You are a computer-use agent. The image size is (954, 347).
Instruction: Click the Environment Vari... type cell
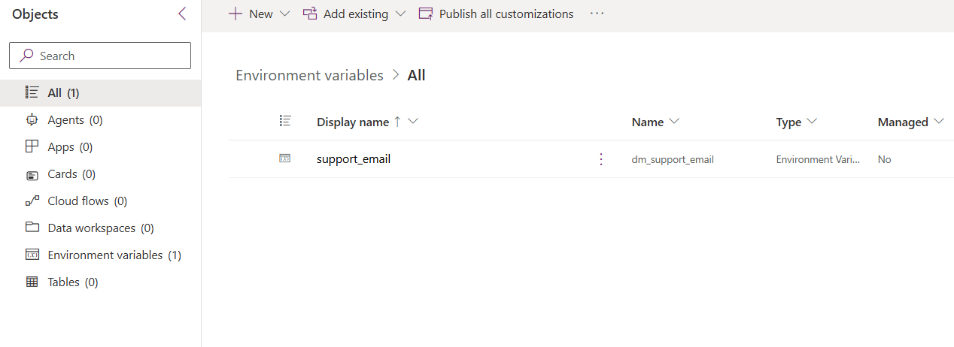click(818, 159)
